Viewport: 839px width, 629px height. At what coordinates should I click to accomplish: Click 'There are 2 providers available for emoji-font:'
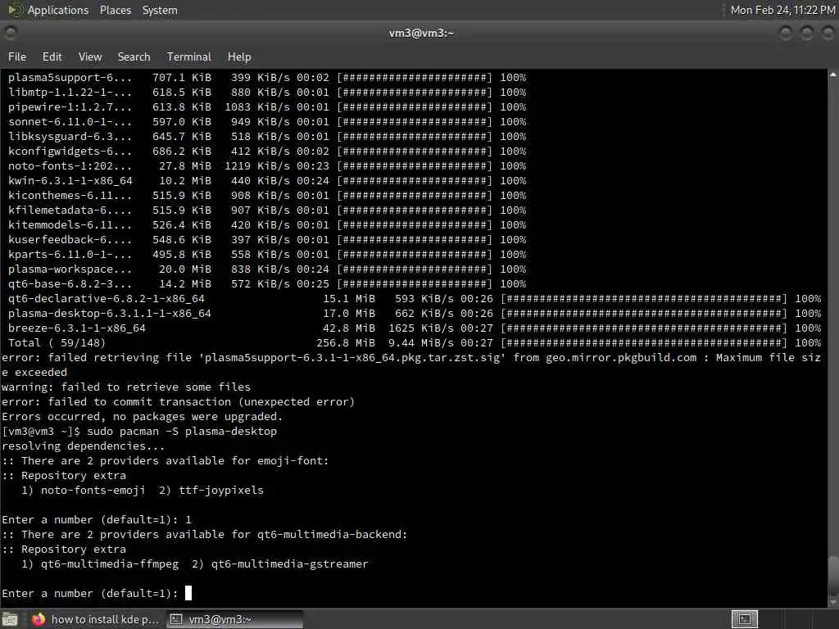(x=175, y=460)
